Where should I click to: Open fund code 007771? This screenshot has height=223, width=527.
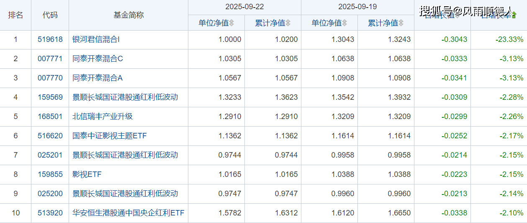point(50,59)
